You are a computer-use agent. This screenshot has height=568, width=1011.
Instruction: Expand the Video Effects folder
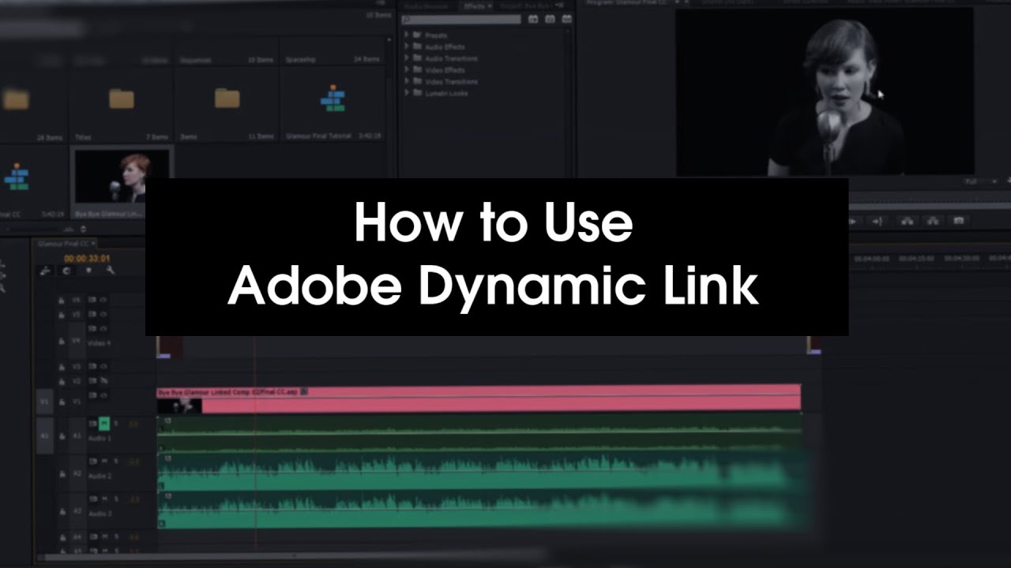coord(406,70)
